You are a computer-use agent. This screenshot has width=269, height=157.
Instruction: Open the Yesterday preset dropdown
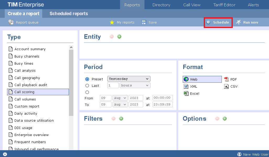[x=129, y=79]
